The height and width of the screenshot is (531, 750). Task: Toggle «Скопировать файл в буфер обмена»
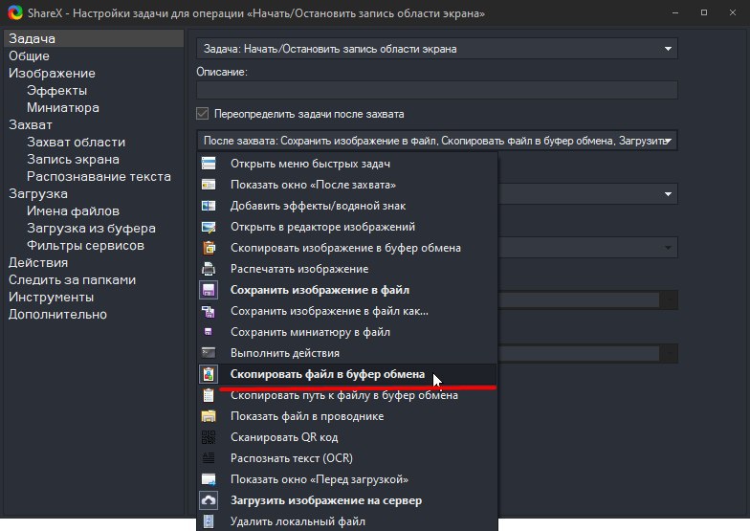[x=347, y=373]
